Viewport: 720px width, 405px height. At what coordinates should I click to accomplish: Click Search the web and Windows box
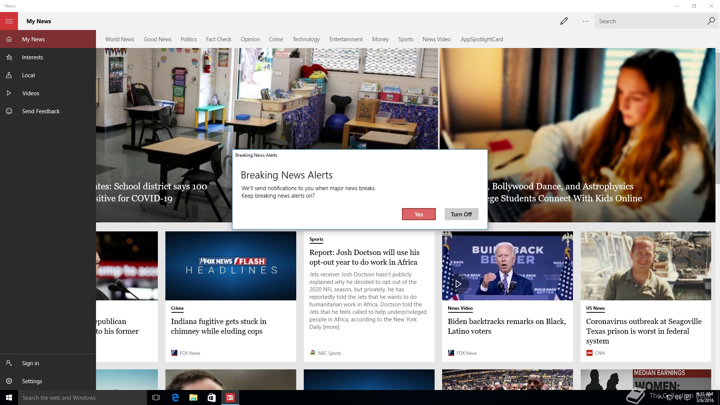point(82,397)
